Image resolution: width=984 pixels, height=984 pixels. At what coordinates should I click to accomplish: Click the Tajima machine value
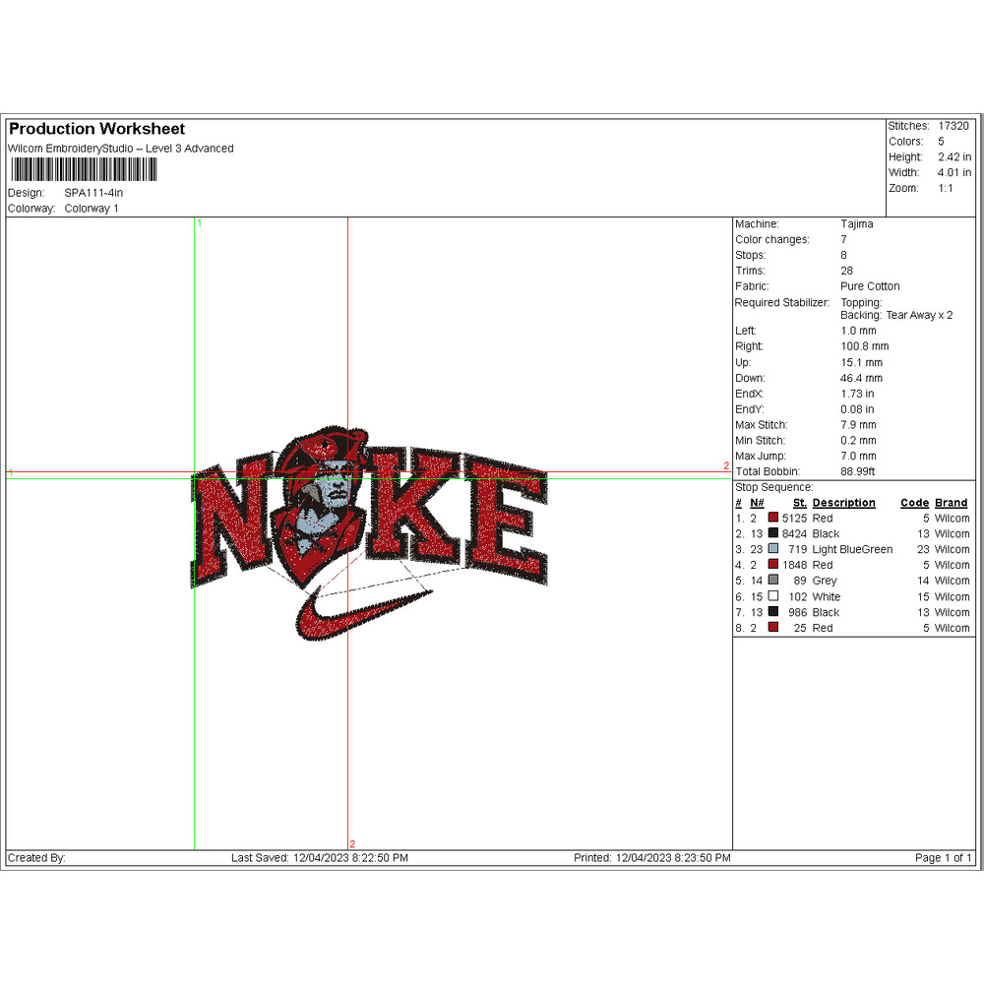[x=856, y=224]
